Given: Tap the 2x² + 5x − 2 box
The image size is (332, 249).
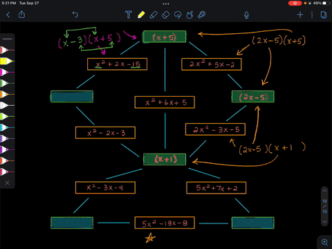Looking at the screenshot, I should coord(212,64).
